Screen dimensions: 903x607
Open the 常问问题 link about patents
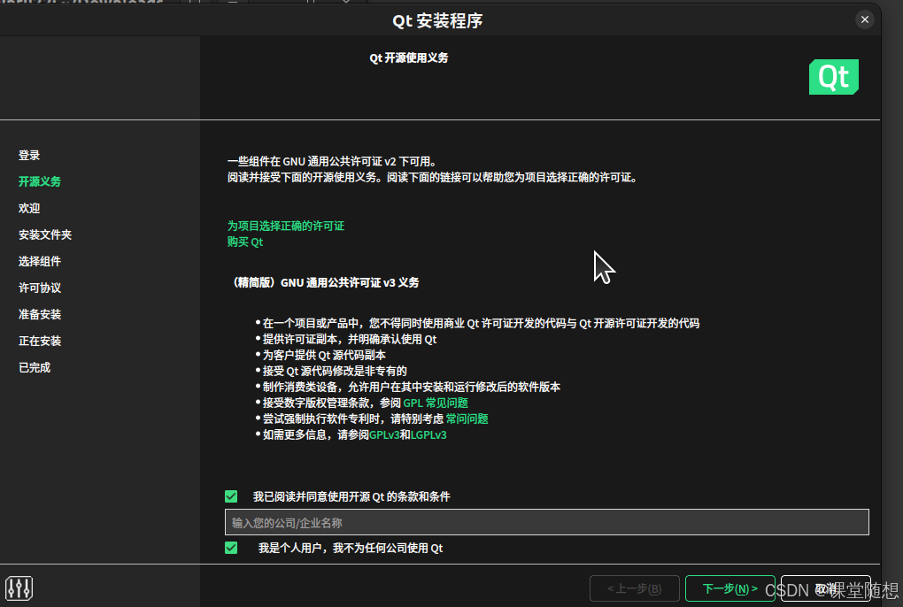[x=467, y=419]
